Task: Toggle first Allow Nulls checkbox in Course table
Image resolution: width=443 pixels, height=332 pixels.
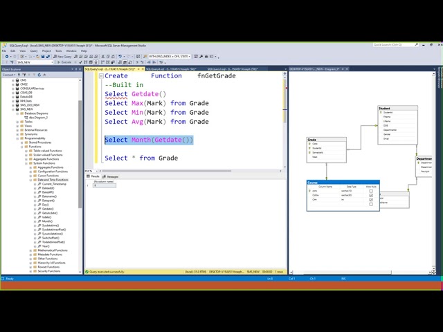Action: click(371, 191)
